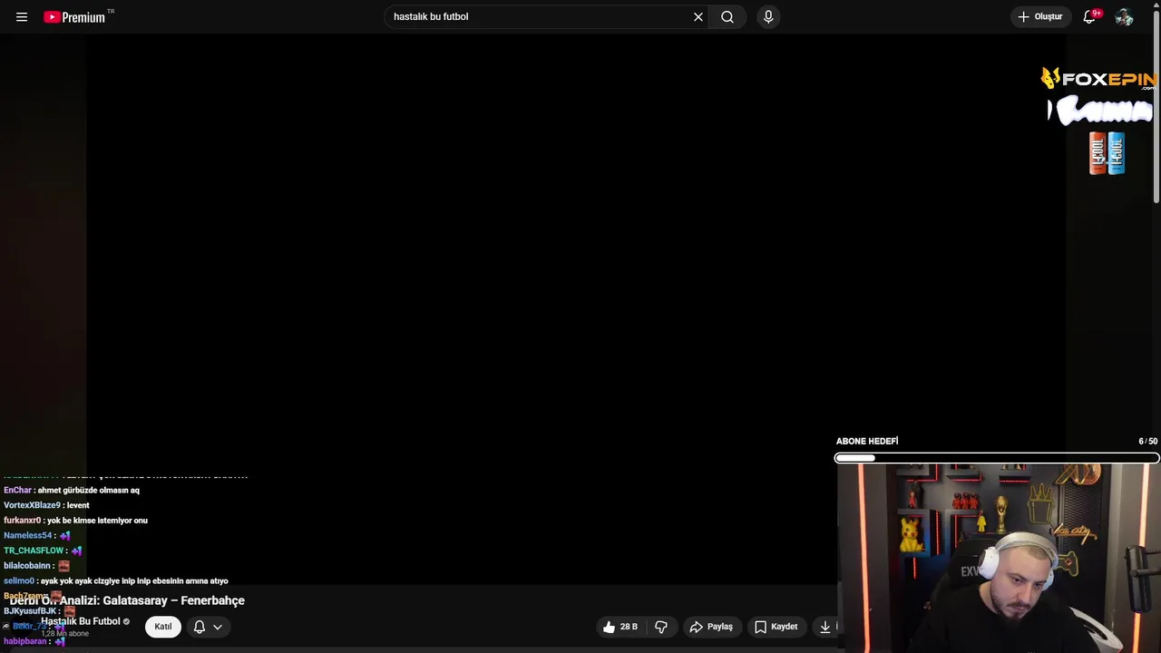Click EnChar's chat message
Viewport: 1161px width, 653px height.
[72, 491]
